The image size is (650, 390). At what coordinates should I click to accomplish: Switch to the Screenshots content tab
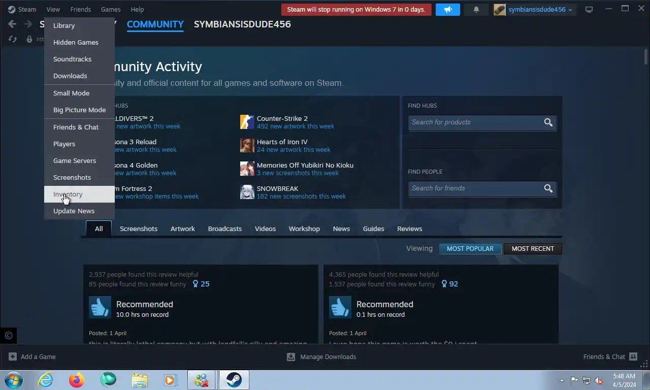[139, 229]
